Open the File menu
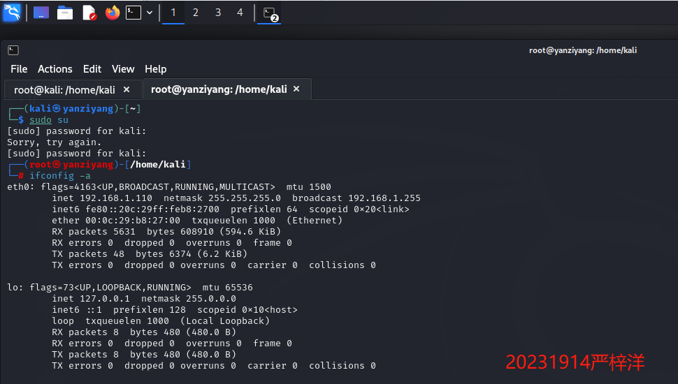Screen dimensions: 678x384 (19, 69)
